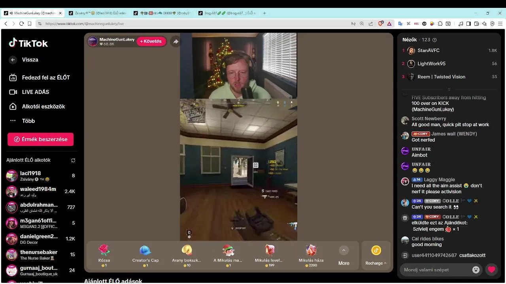Open viewer LightWork95 profile
The image size is (506, 284).
tap(450, 64)
